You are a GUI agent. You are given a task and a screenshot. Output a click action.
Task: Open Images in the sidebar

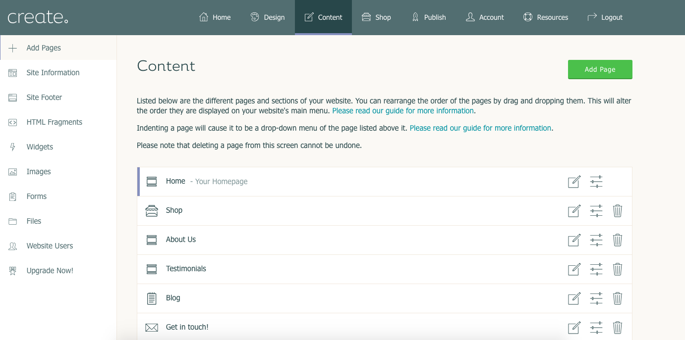(58, 171)
